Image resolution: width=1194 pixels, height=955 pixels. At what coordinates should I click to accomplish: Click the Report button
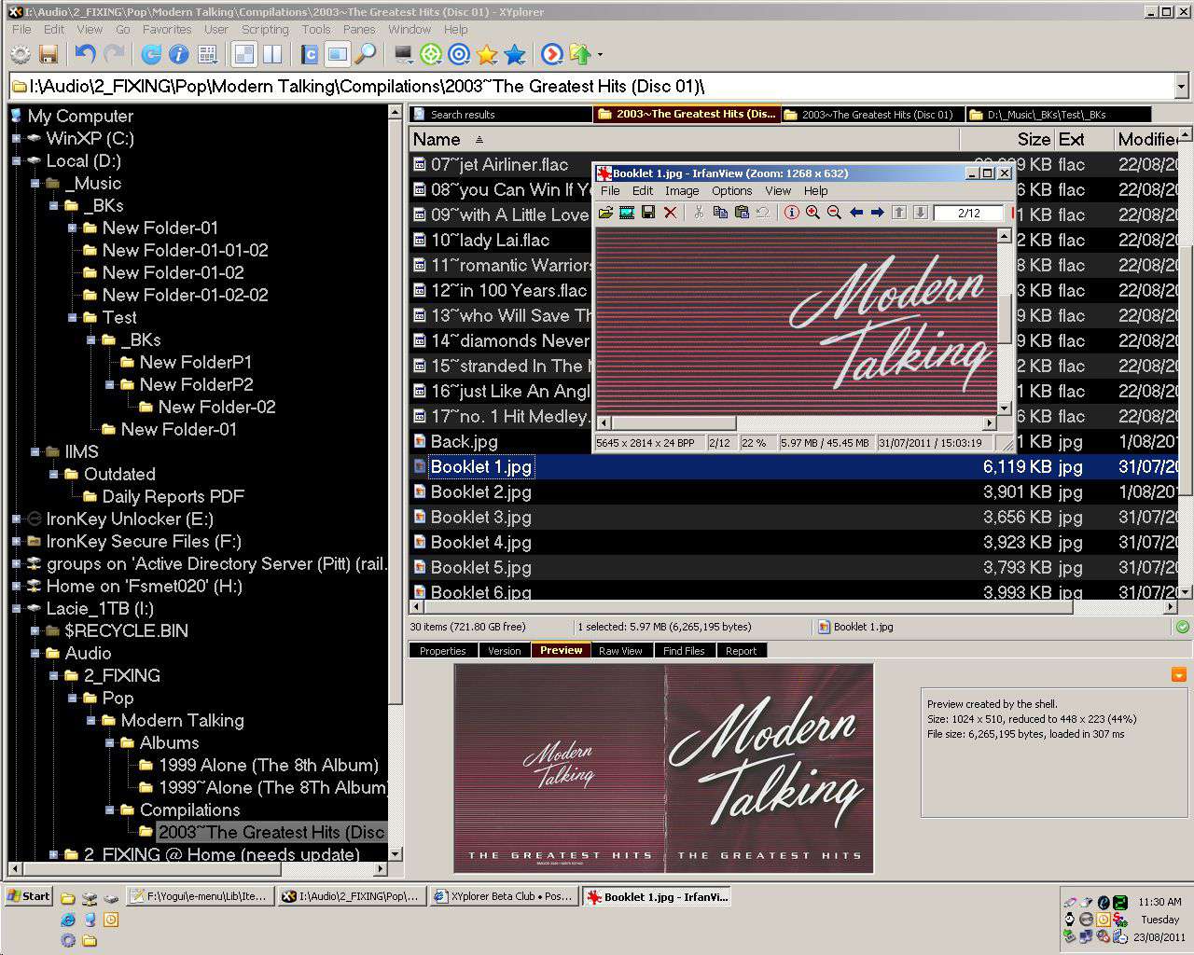tap(742, 650)
